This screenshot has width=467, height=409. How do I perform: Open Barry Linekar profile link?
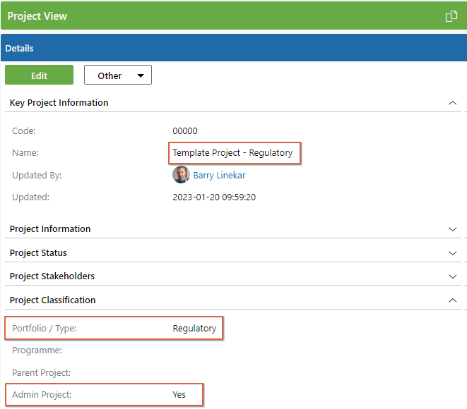pyautogui.click(x=219, y=176)
